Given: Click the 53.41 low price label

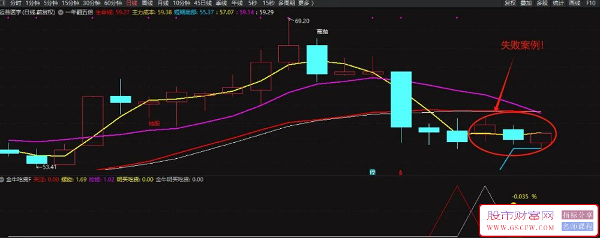Looking at the screenshot, I should pos(49,167).
